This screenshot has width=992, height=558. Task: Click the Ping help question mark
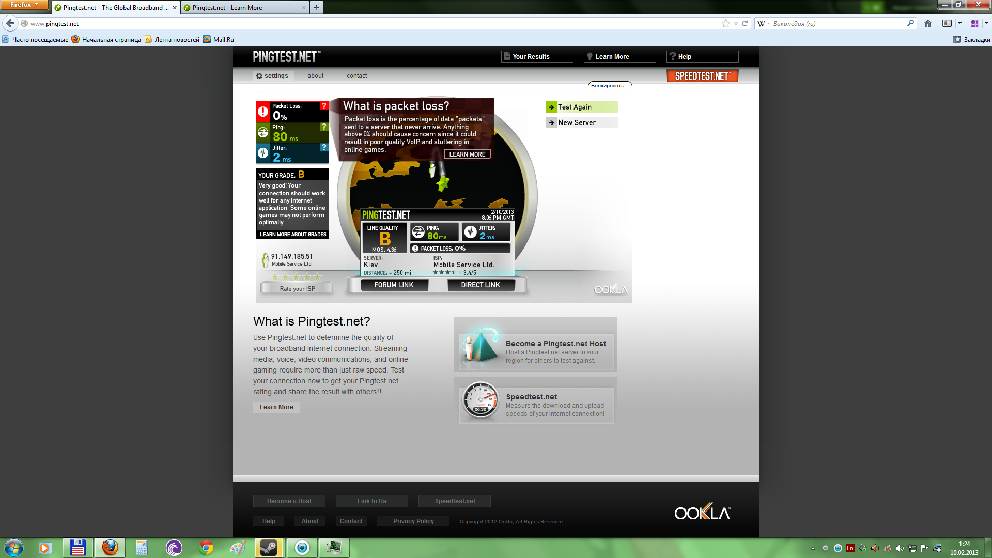324,127
